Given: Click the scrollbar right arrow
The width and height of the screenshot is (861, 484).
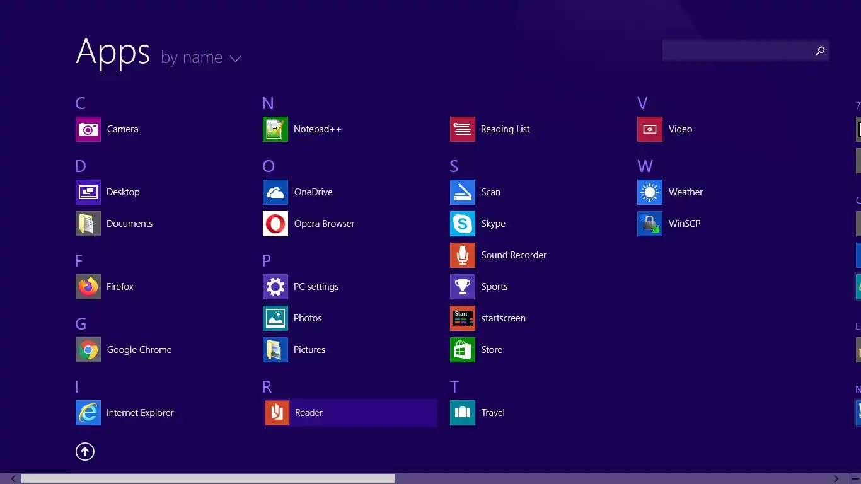Looking at the screenshot, I should pos(836,479).
